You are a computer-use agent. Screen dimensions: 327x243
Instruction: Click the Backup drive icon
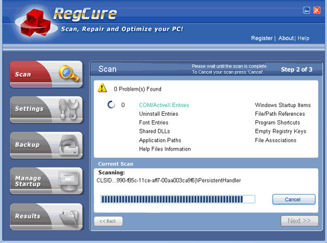click(69, 145)
